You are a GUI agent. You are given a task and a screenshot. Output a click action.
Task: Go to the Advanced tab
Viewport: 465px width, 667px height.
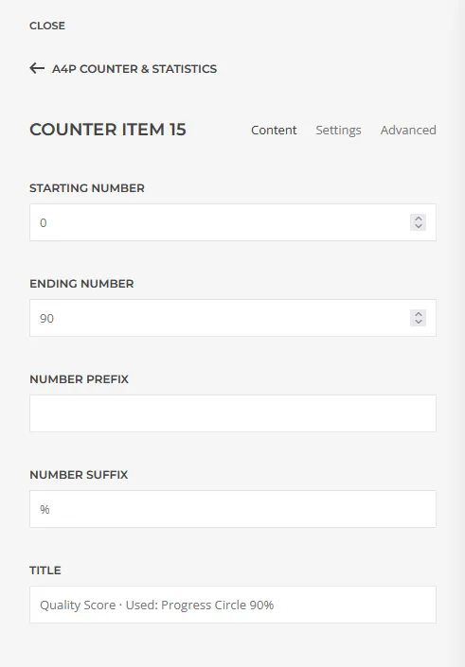click(408, 130)
